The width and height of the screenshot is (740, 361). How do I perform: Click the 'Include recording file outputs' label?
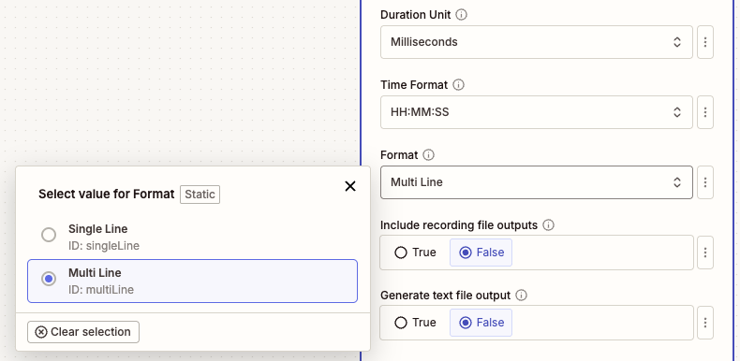[x=459, y=225]
